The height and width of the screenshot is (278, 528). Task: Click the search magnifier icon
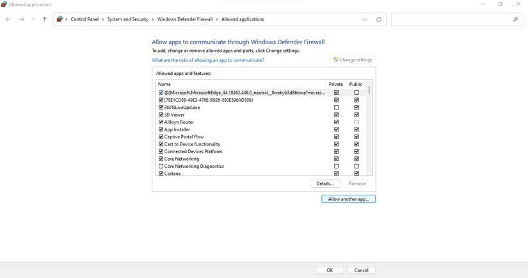[x=515, y=19]
